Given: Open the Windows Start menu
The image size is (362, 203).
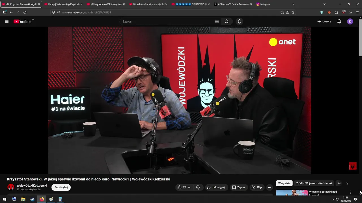Looking at the screenshot, I should pos(5,199).
